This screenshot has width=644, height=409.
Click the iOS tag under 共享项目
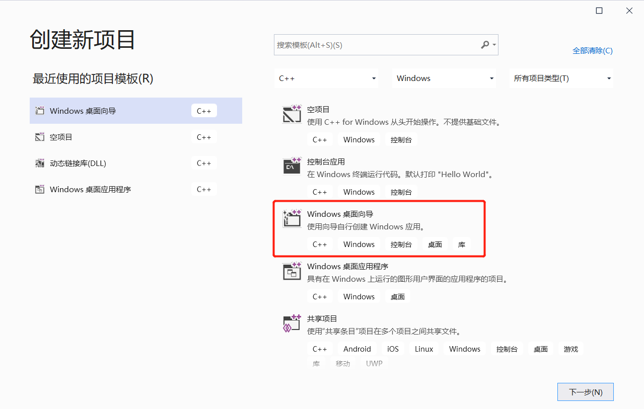pos(393,349)
